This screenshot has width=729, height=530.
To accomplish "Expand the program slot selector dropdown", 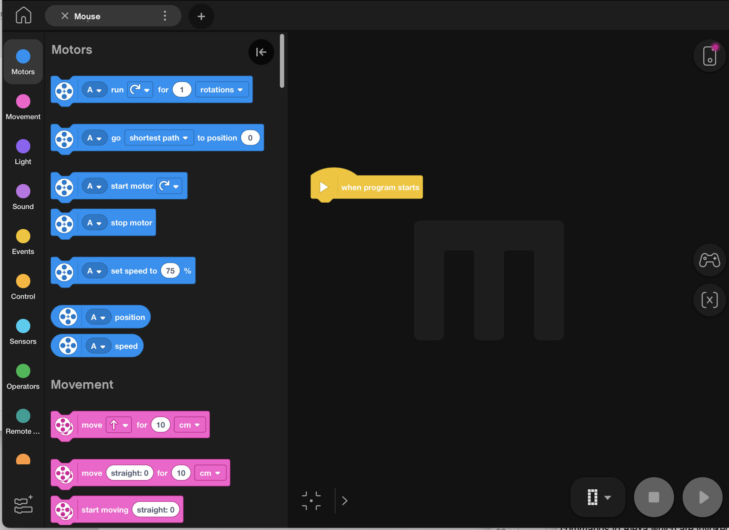I will 598,497.
